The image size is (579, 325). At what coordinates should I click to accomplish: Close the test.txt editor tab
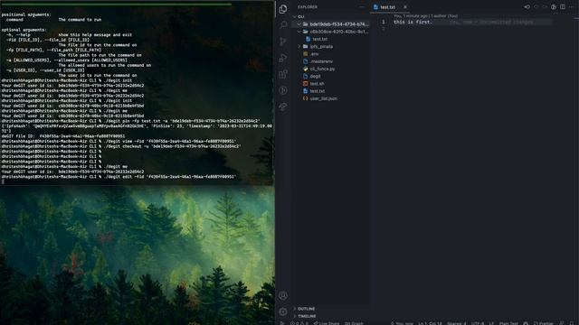coord(405,7)
